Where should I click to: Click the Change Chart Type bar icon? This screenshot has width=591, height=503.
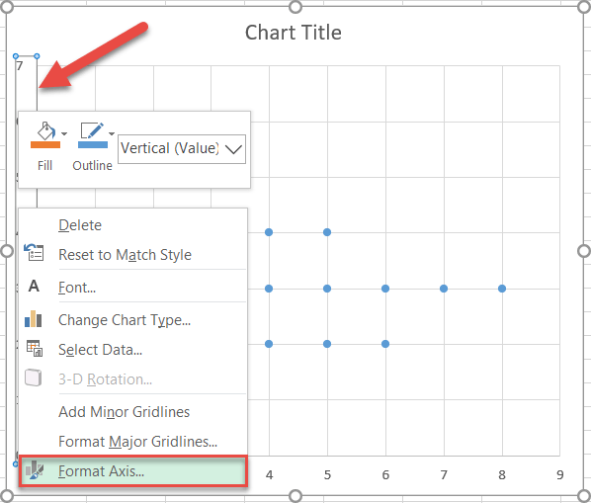34,319
